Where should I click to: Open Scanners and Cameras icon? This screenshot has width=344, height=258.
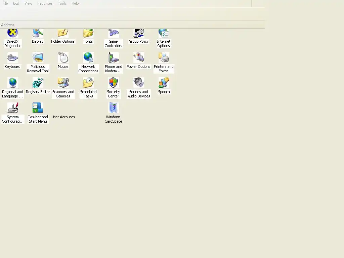tap(63, 83)
